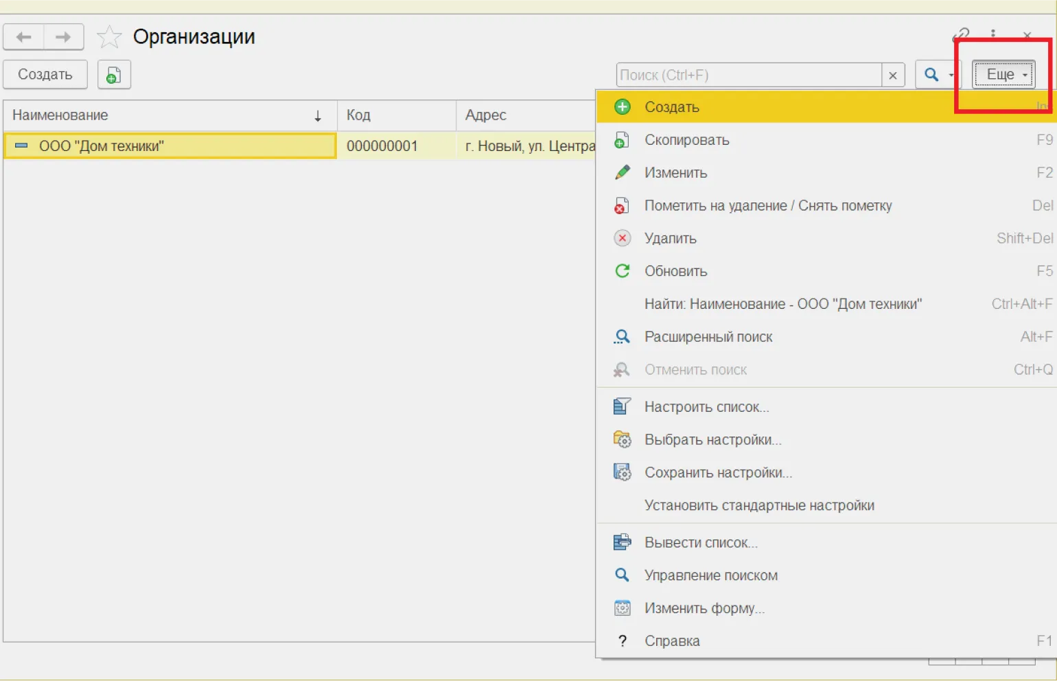Open the Еще dropdown menu
The width and height of the screenshot is (1057, 681).
tap(1003, 75)
